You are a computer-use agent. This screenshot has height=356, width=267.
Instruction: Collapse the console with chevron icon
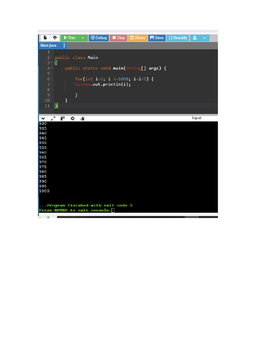coord(43,119)
